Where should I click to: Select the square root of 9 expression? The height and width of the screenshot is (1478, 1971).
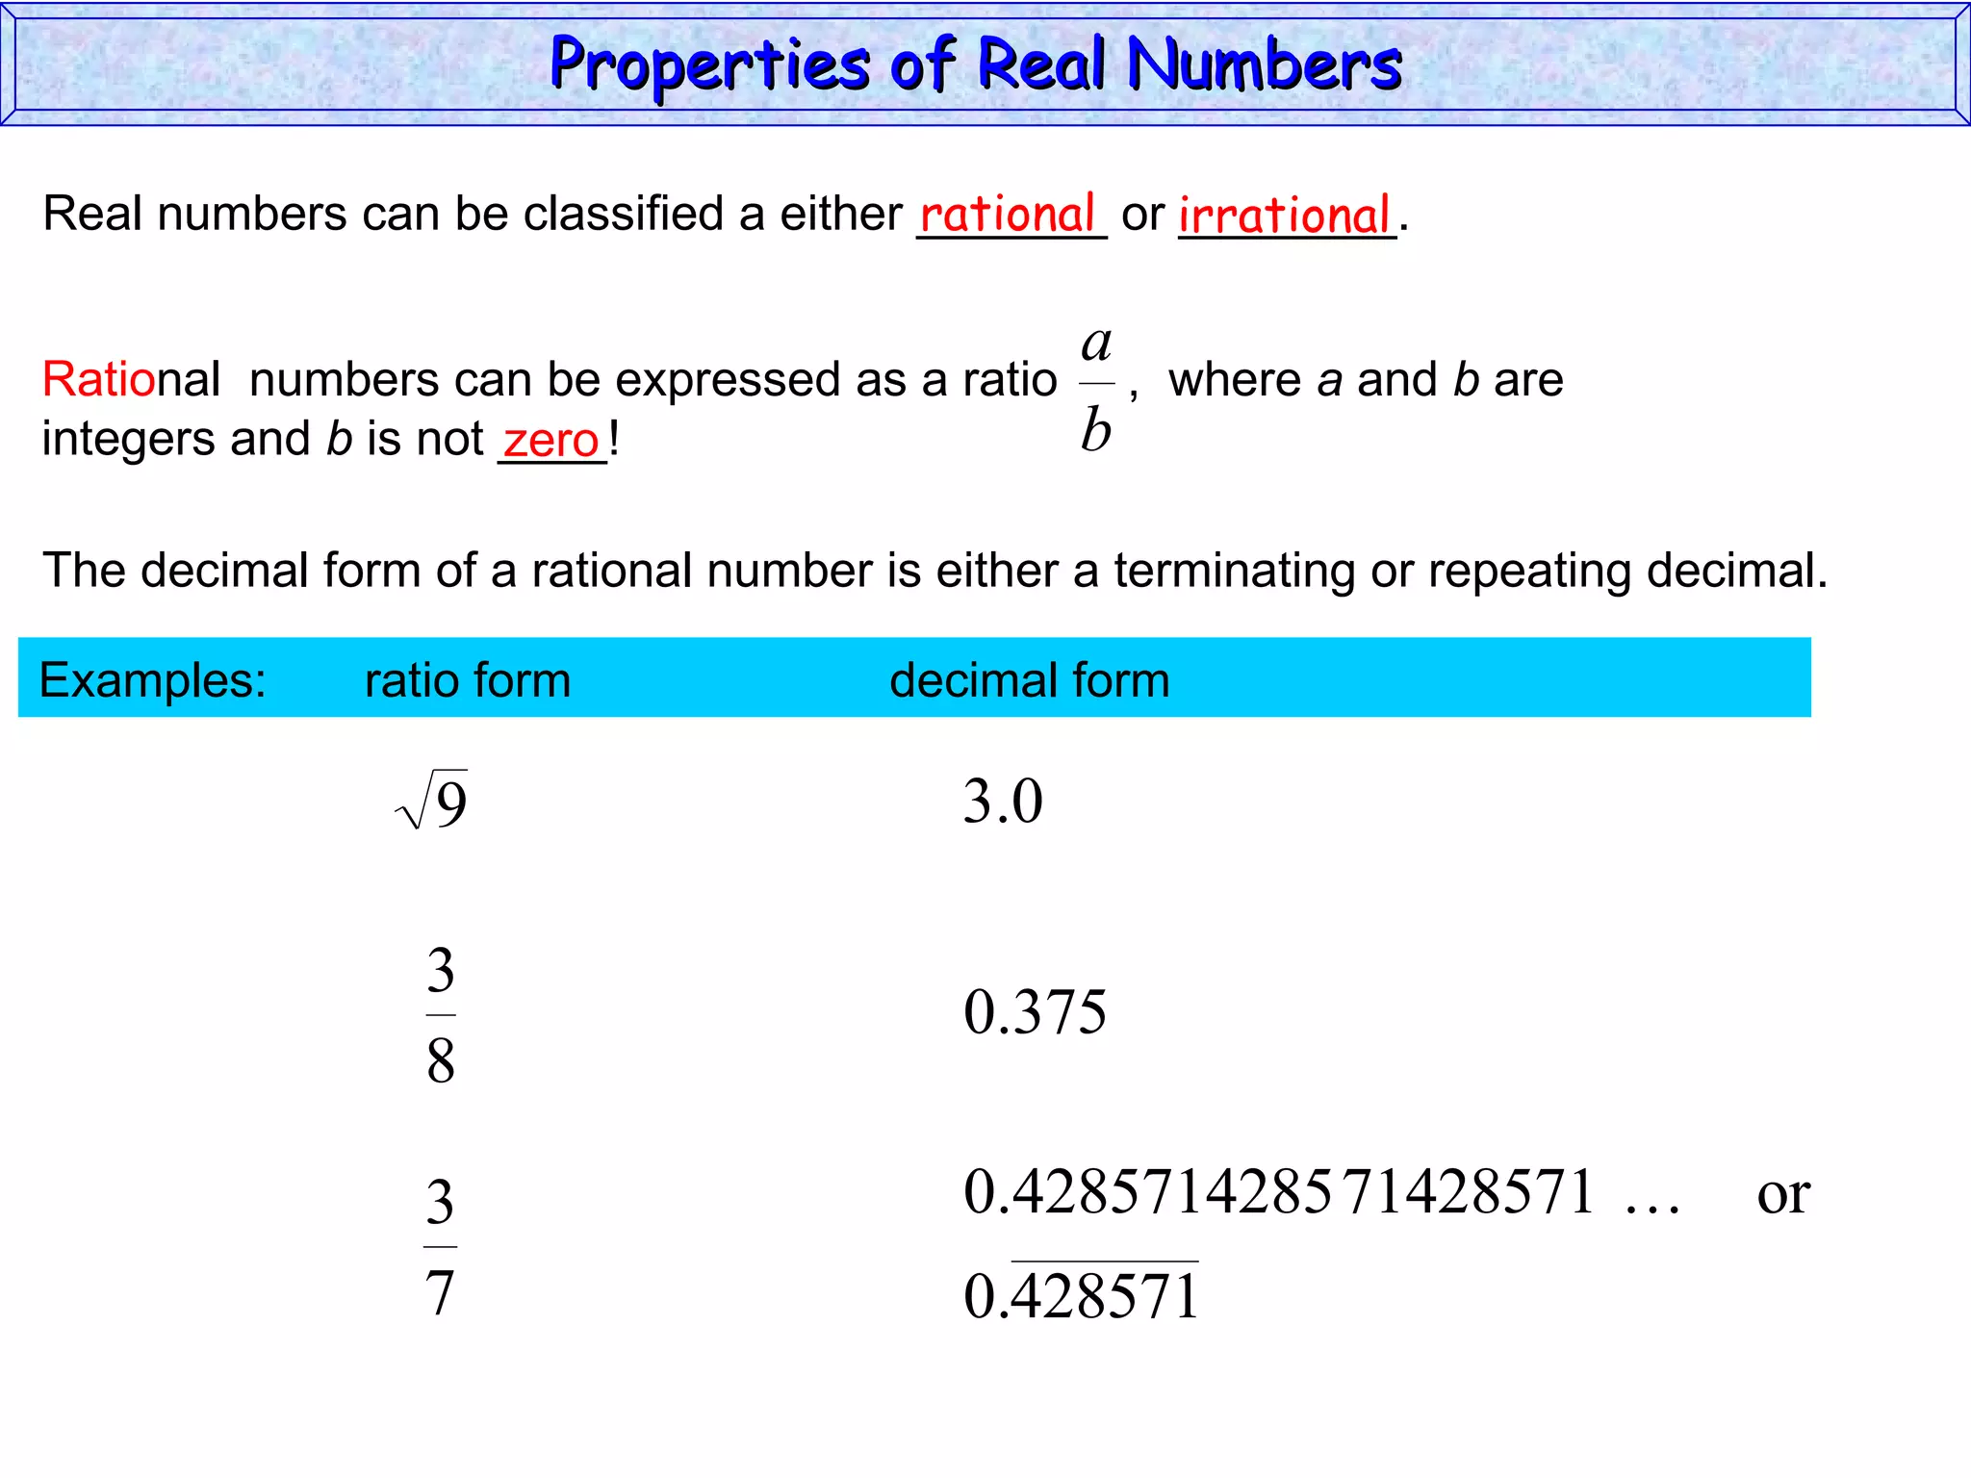click(431, 801)
